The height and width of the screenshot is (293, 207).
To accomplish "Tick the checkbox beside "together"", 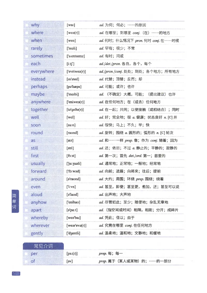I will click(27, 110).
